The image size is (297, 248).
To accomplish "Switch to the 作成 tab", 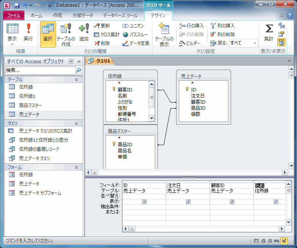I will click(58, 16).
